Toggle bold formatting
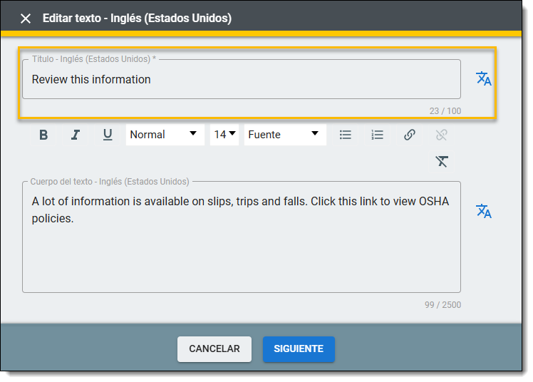 (43, 135)
